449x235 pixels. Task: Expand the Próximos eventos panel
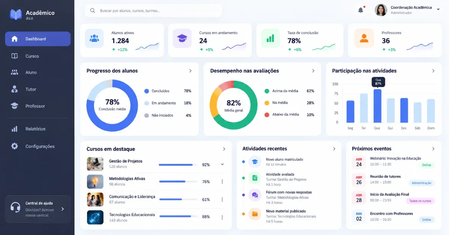coord(433,149)
